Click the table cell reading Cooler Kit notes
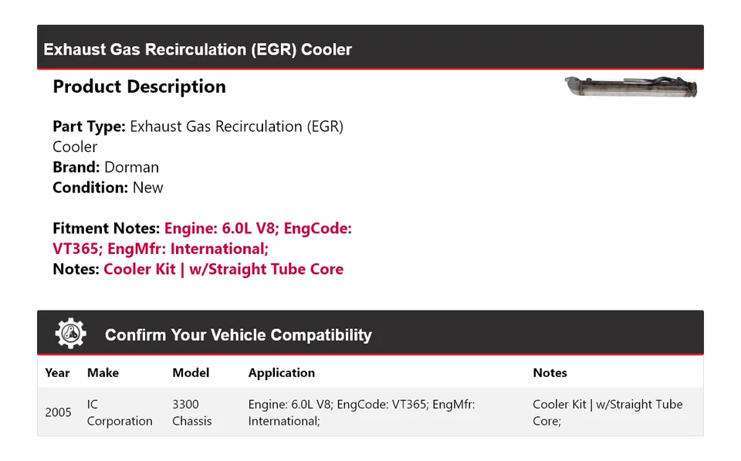This screenshot has width=741, height=461. pos(607,412)
